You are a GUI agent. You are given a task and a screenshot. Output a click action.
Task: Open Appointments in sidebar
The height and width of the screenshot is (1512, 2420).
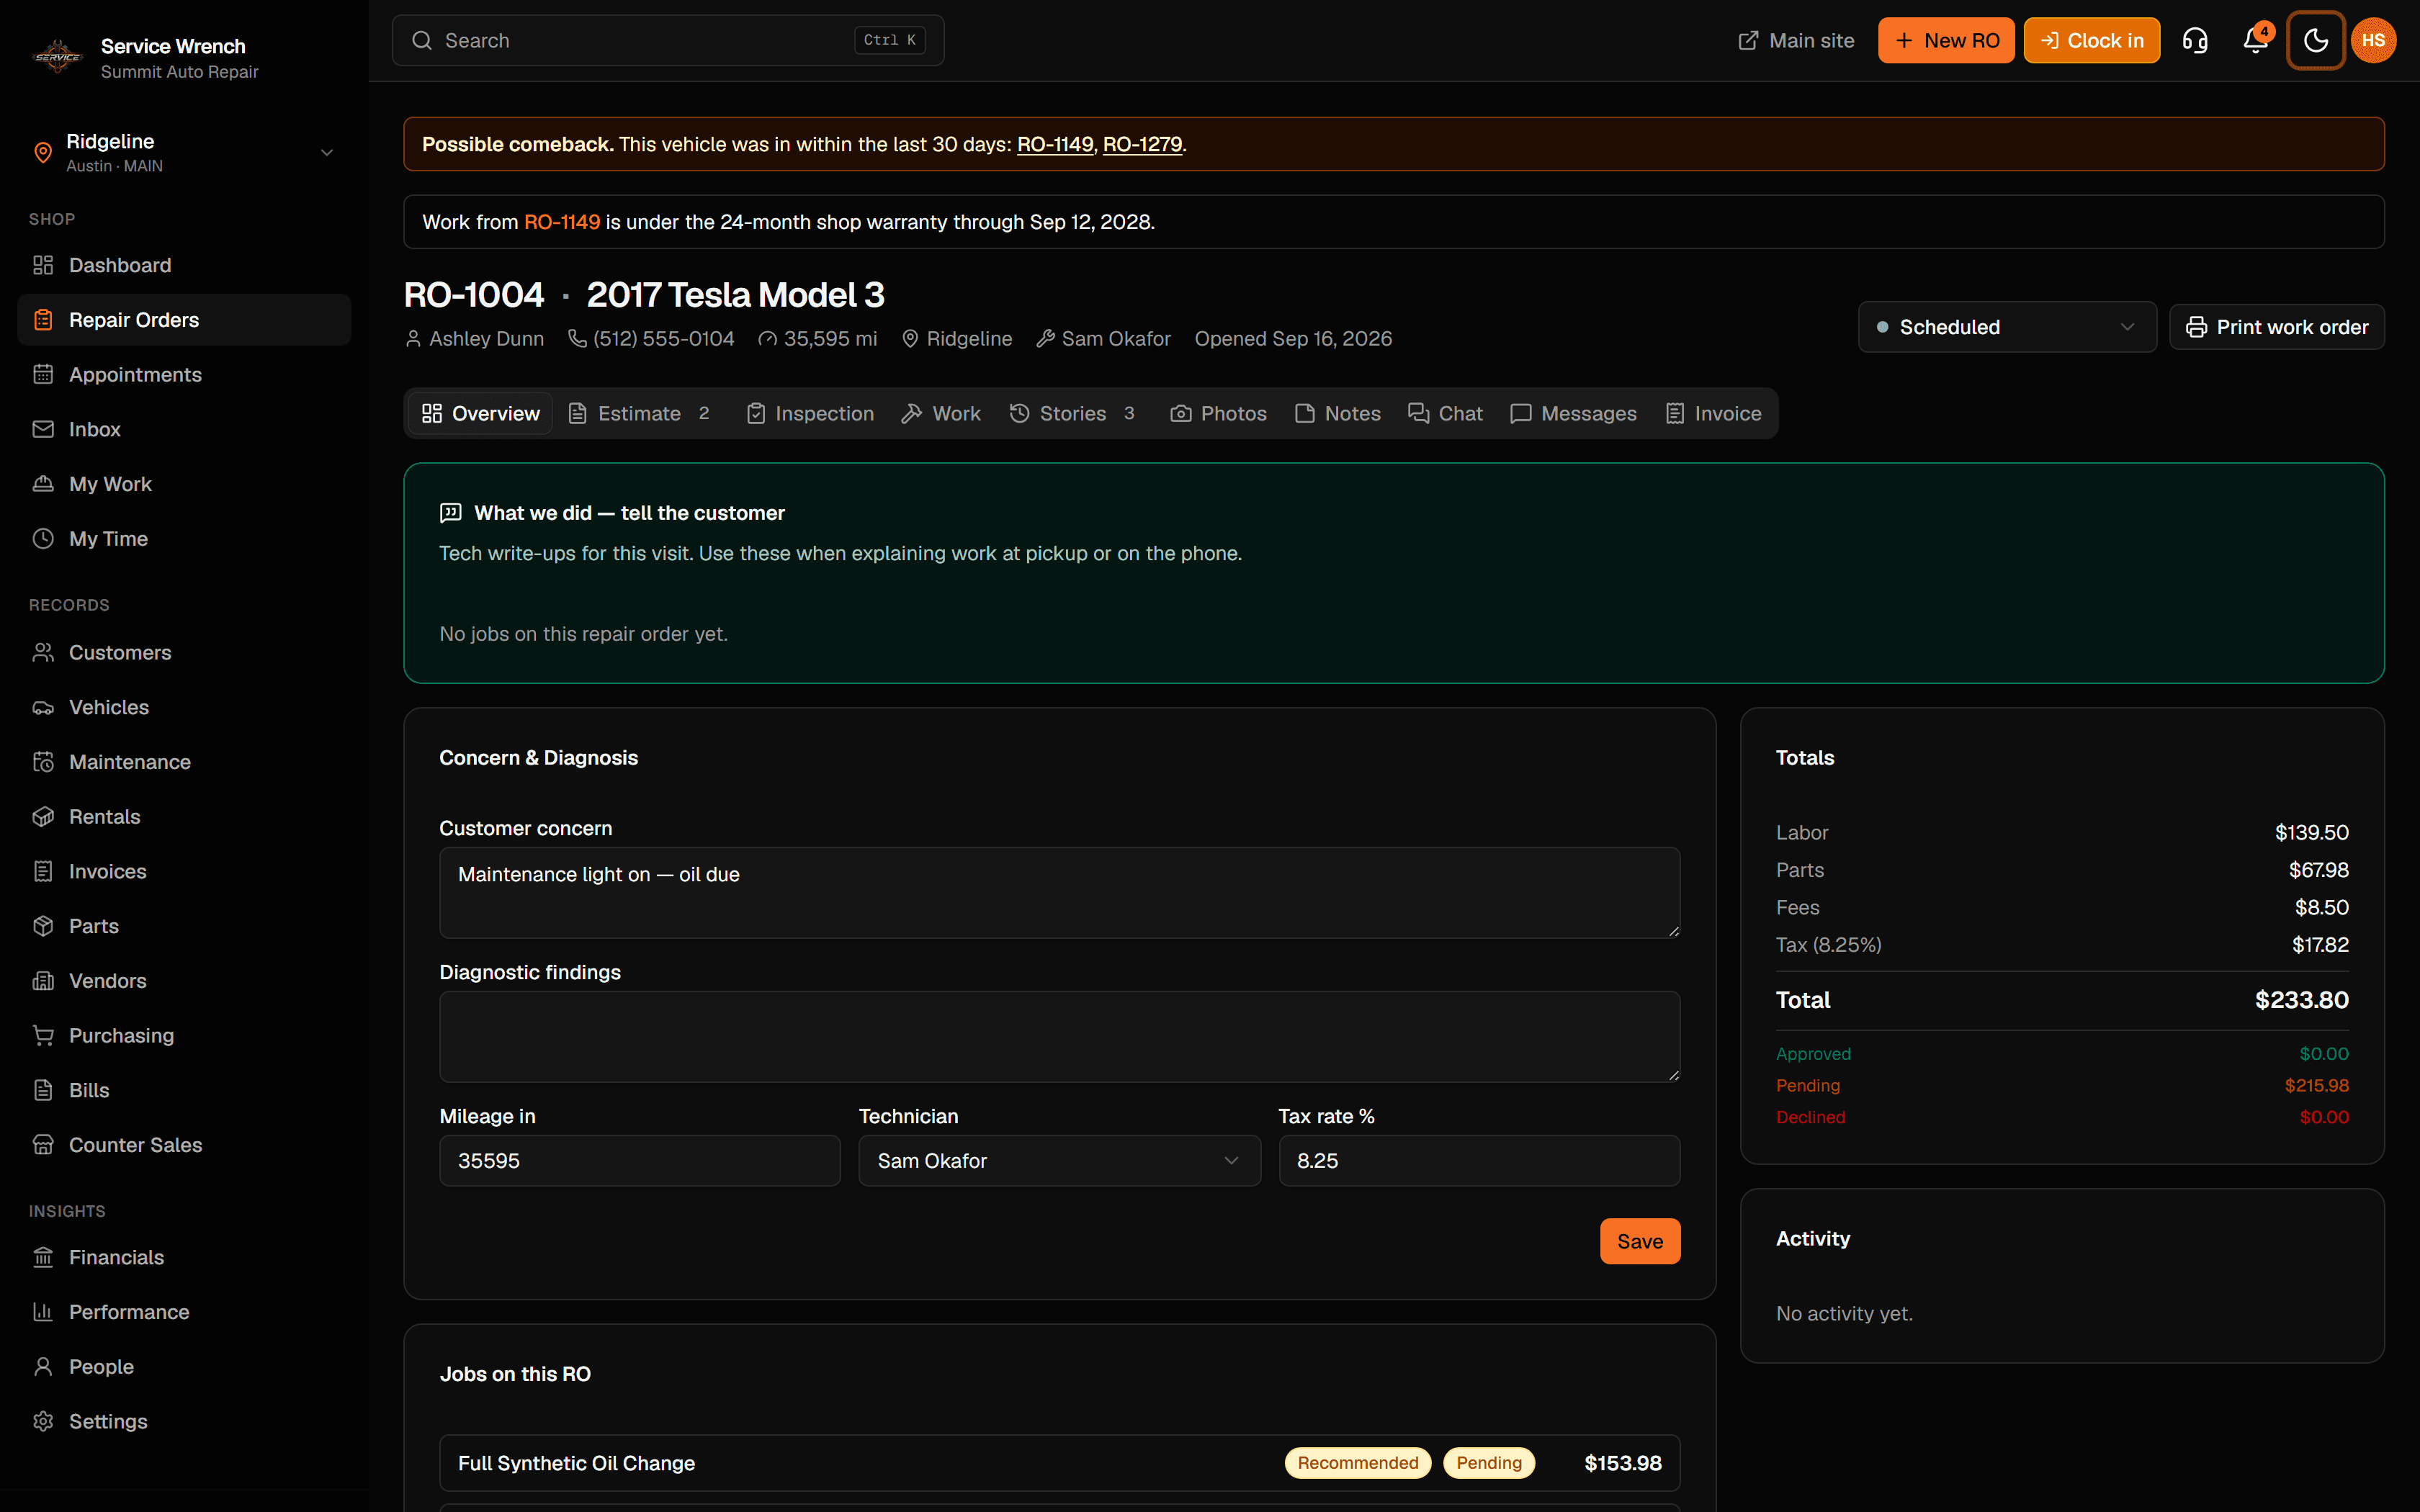(x=184, y=375)
